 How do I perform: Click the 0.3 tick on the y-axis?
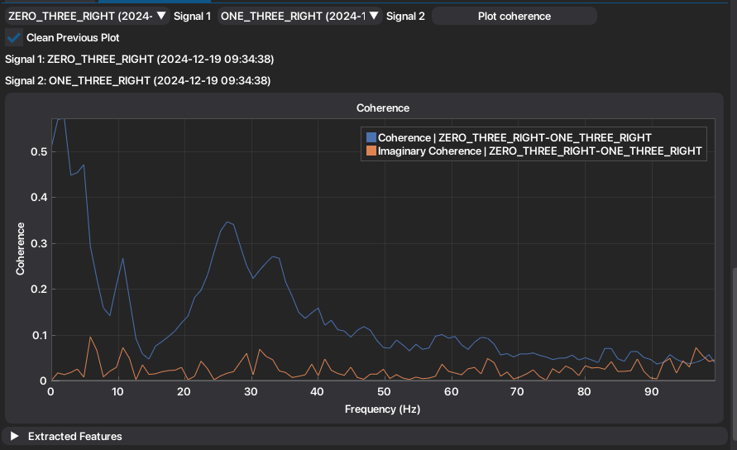pyautogui.click(x=39, y=243)
